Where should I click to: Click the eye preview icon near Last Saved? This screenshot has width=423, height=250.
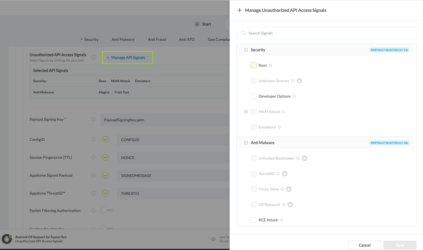[213, 239]
